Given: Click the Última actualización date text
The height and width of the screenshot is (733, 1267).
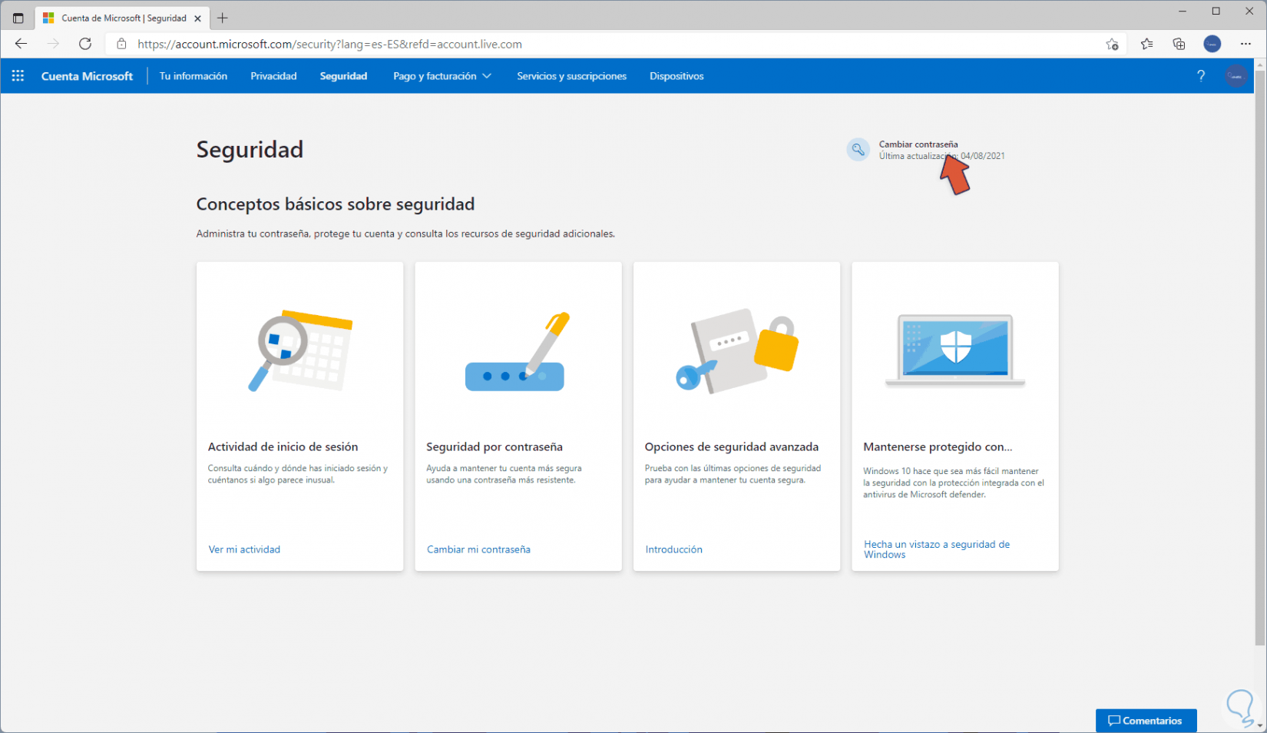Looking at the screenshot, I should point(942,156).
